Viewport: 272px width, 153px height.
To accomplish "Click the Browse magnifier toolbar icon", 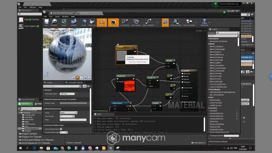I will pos(54,23).
